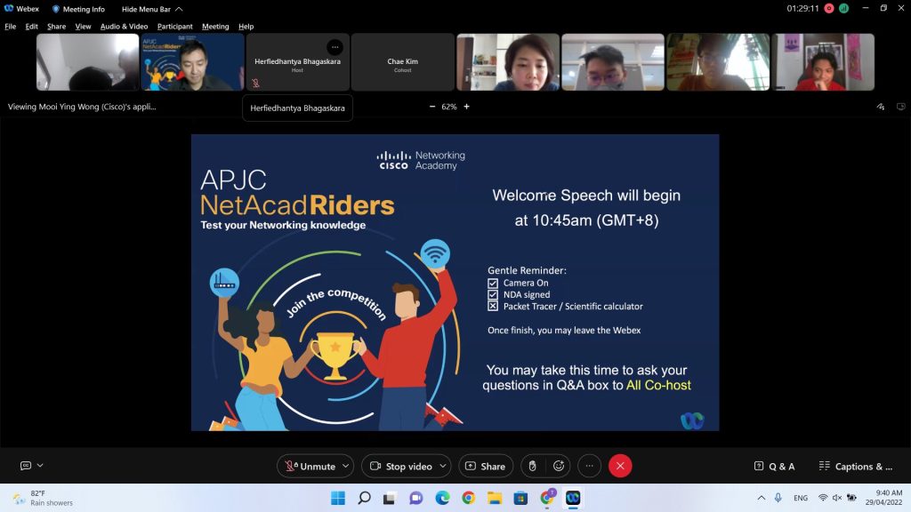Viewport: 911px width, 512px height.
Task: Click the screen icon beside the annotate pen
Action: (901, 107)
